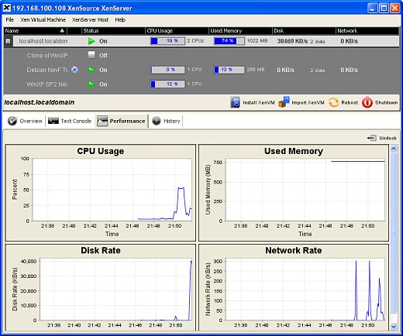The height and width of the screenshot is (336, 403).
Task: Select the WinXP SP2 VM row
Action: (x=201, y=84)
